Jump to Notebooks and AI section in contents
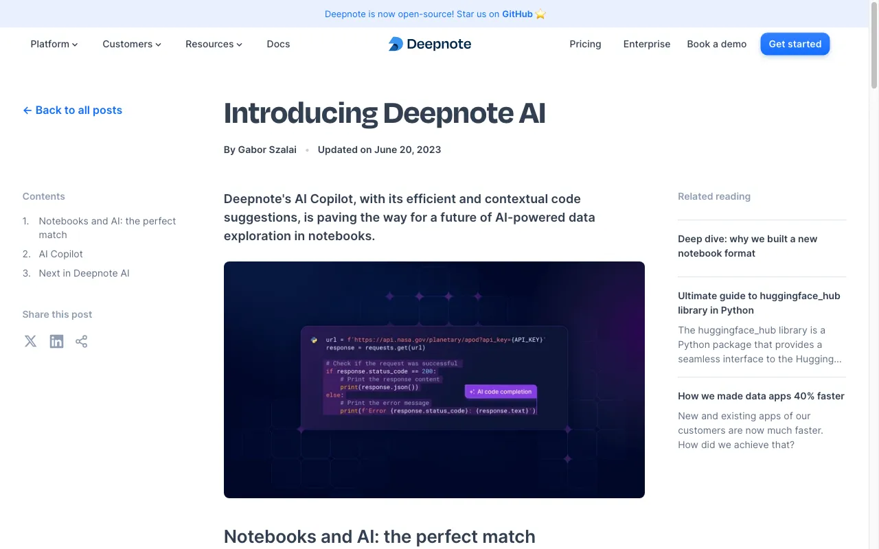Viewport: 879px width, 549px height. tap(107, 228)
